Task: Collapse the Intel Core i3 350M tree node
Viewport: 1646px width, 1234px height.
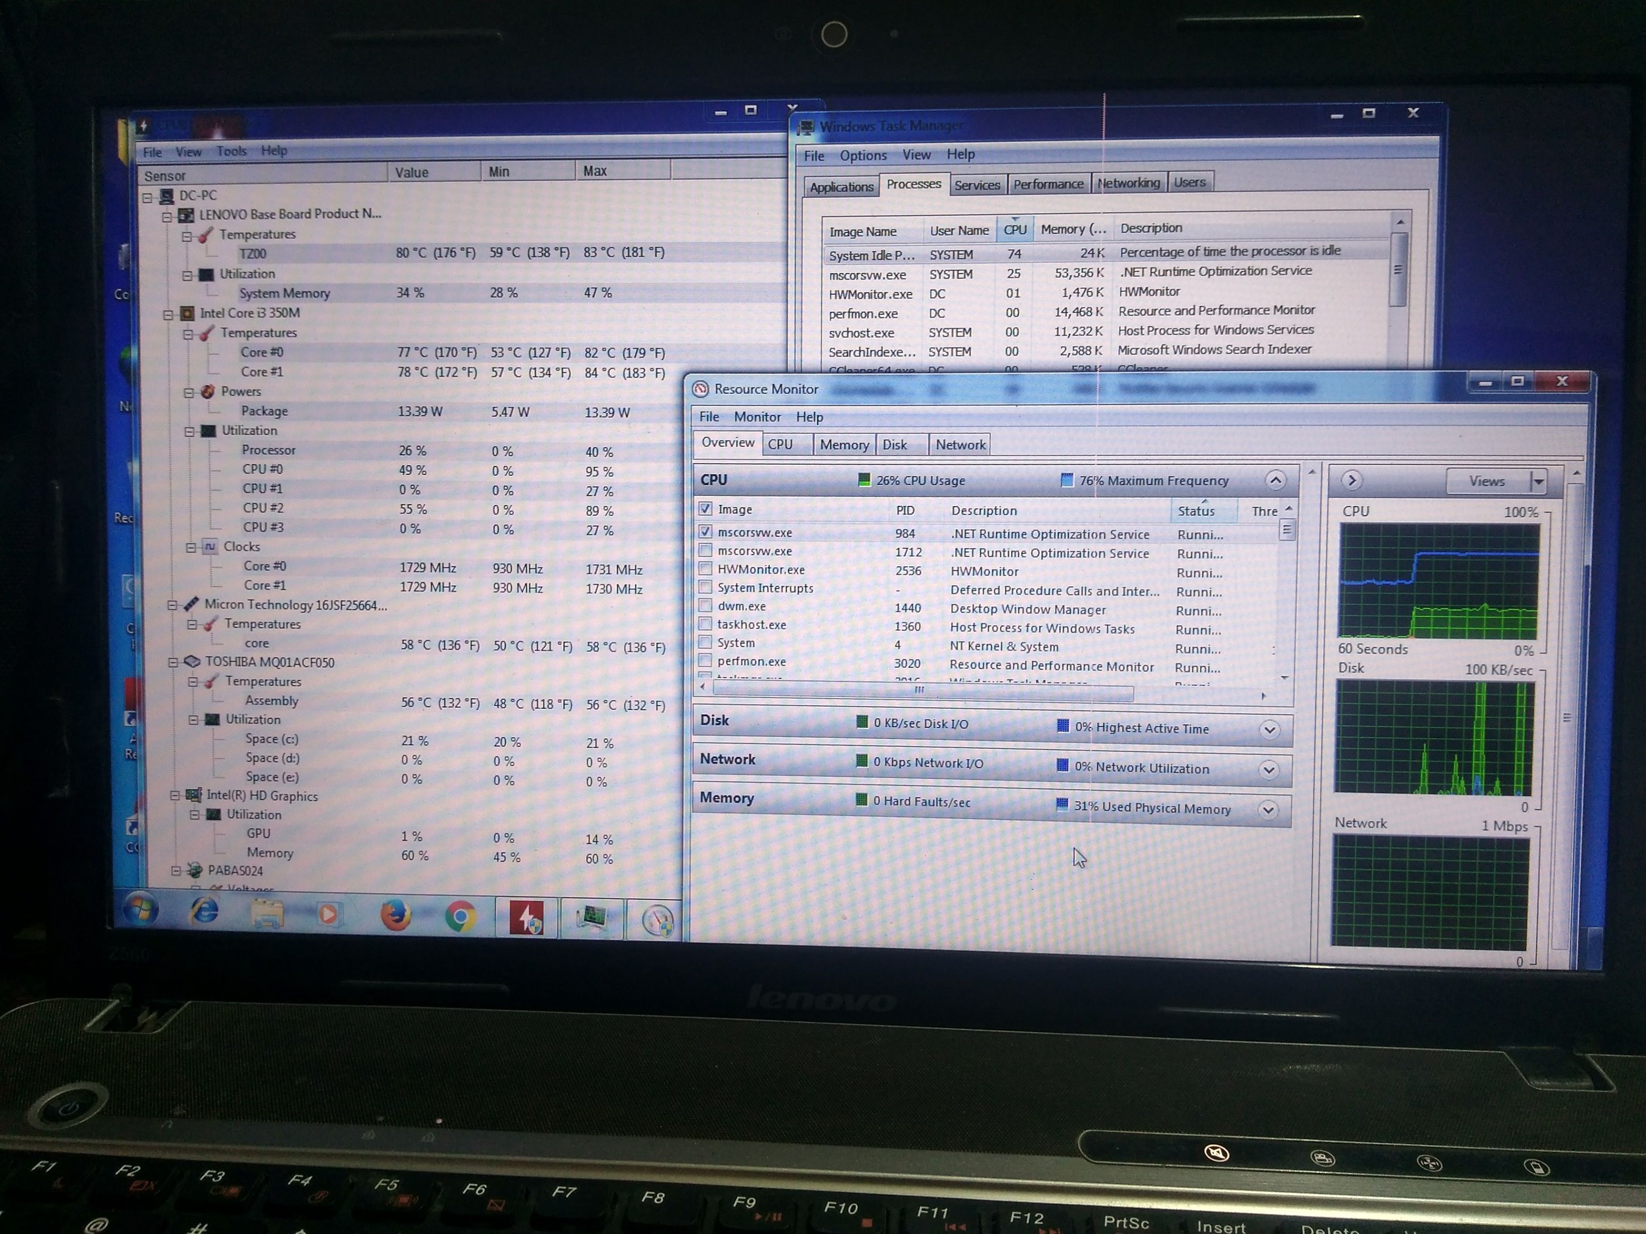Action: click(x=168, y=315)
